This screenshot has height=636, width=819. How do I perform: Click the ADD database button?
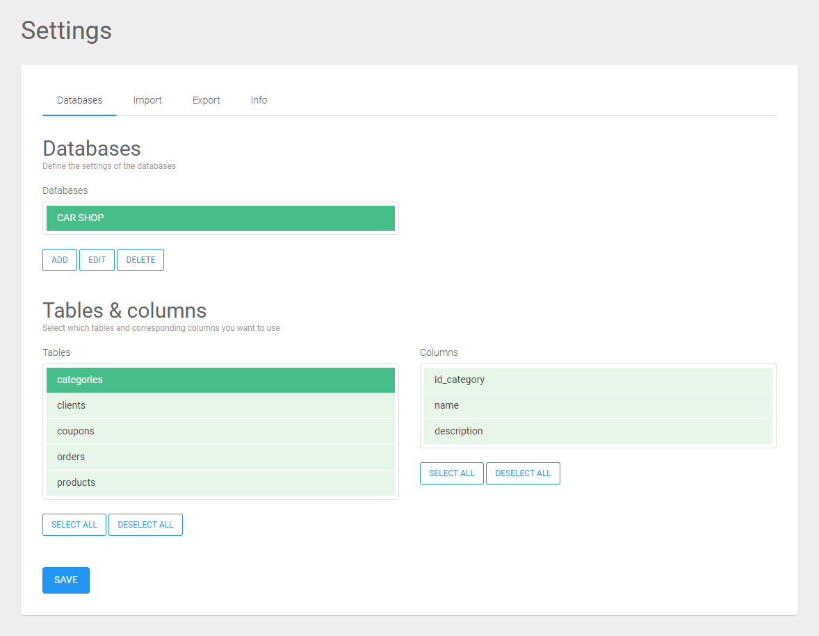[x=60, y=260]
